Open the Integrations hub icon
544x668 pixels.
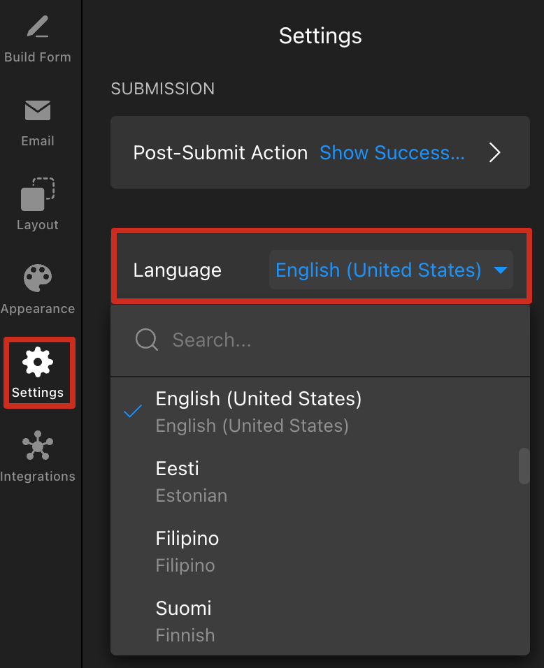pos(38,446)
